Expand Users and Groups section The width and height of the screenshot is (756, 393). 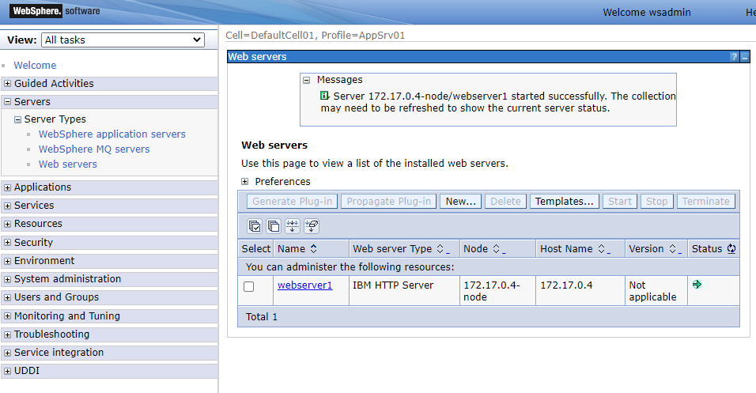pos(7,298)
